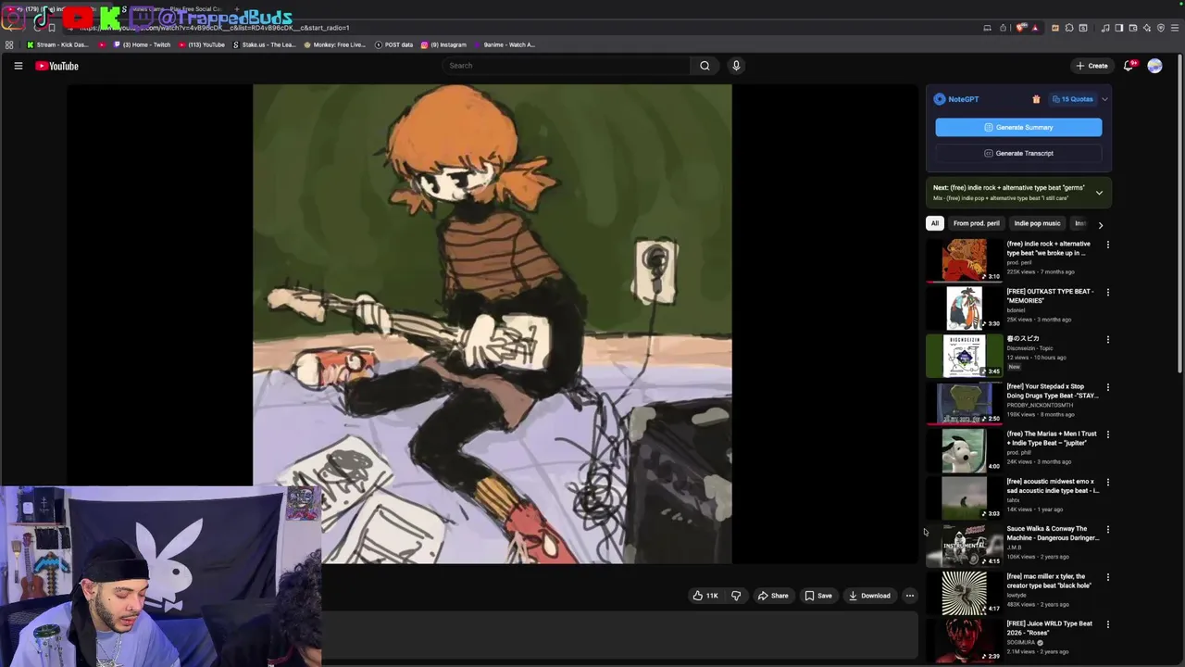Open the '(9) Instagram' bookmark

click(x=444, y=44)
